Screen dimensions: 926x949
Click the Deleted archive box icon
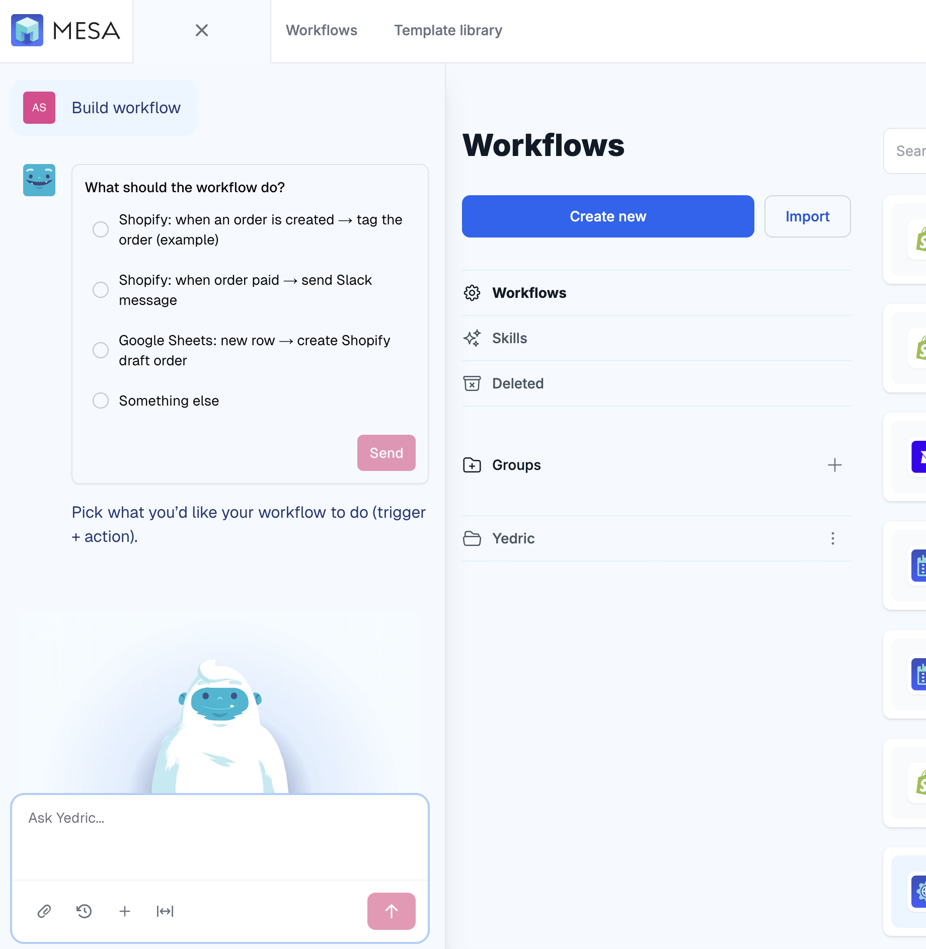[x=472, y=383]
